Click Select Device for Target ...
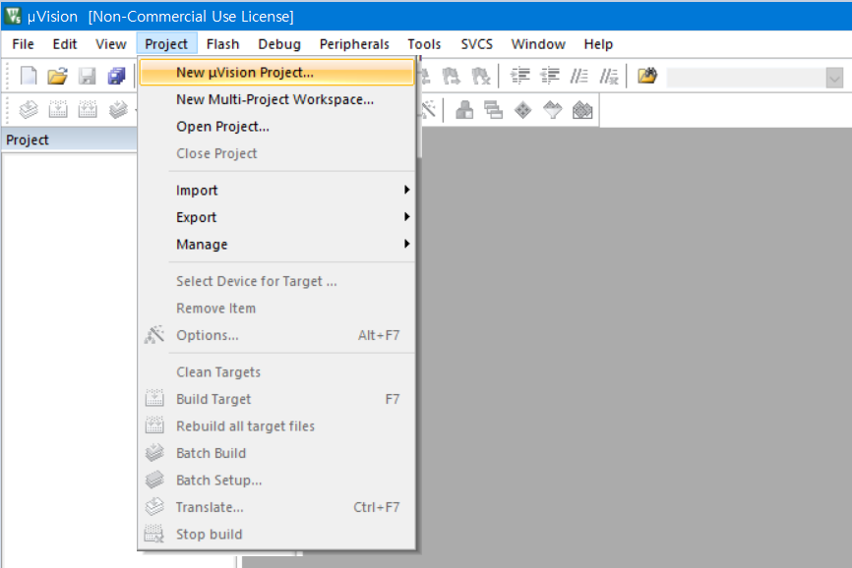852x568 pixels. click(276, 281)
